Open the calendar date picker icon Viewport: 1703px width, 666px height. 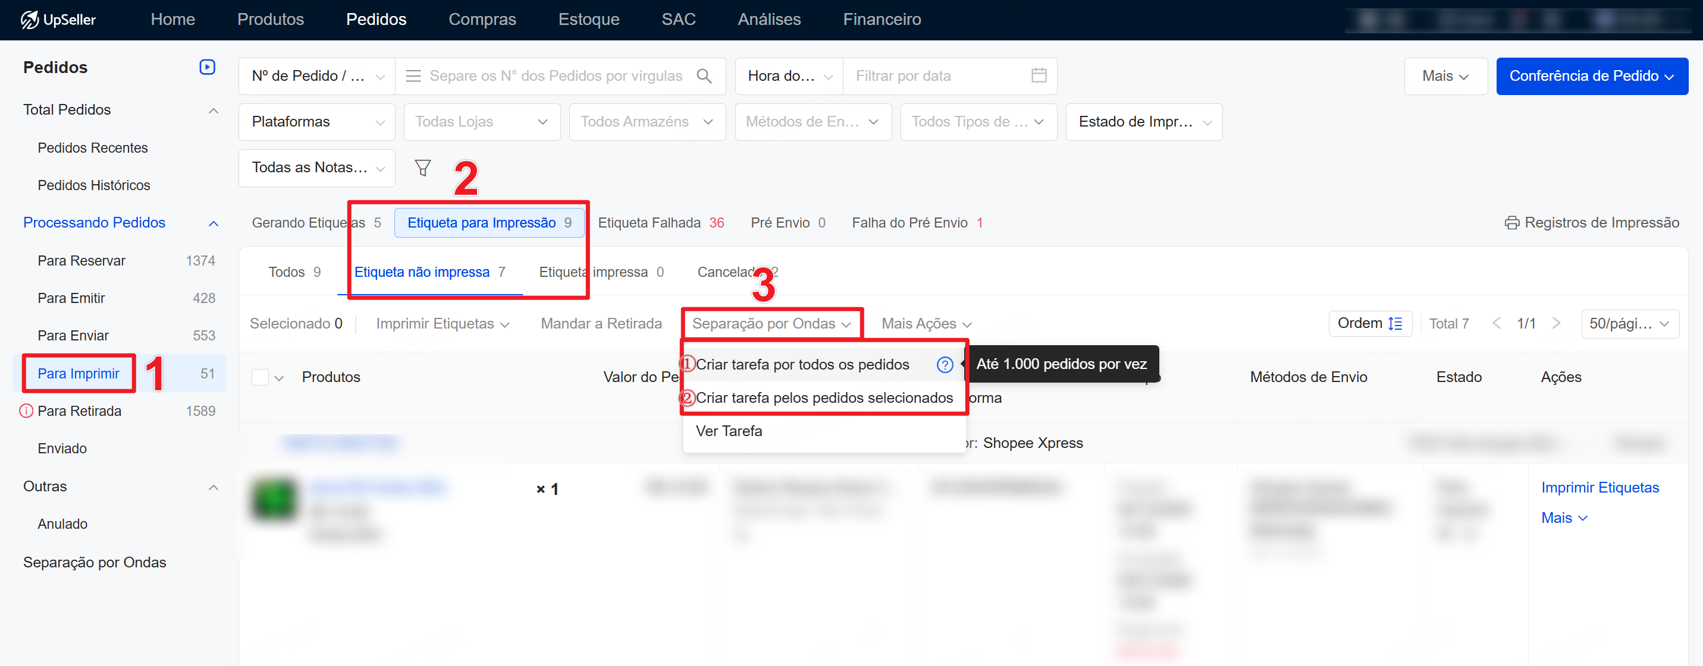[1039, 75]
